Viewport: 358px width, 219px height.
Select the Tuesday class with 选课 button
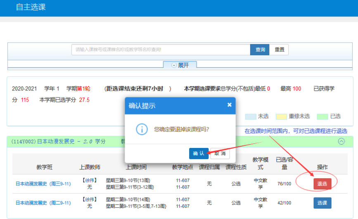point(322,203)
